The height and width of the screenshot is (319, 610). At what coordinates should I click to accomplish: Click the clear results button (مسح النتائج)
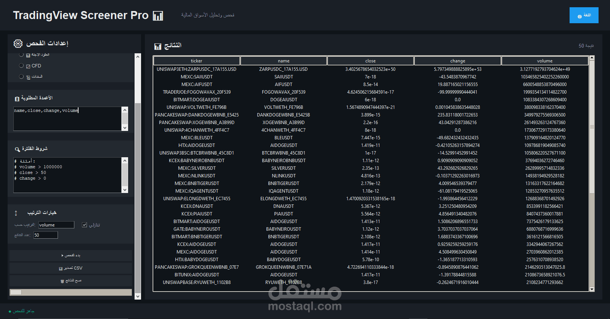click(x=71, y=281)
